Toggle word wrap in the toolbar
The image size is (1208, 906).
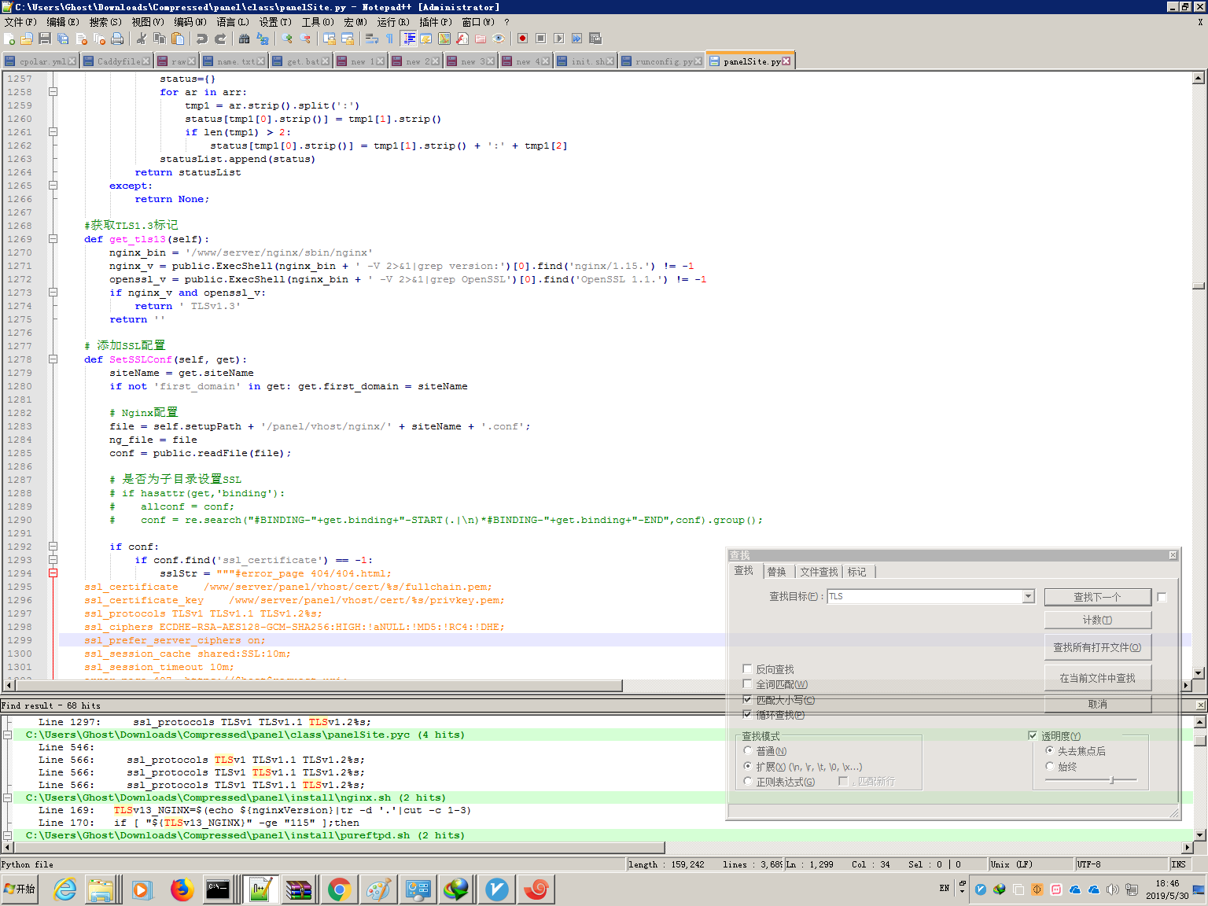click(x=372, y=39)
